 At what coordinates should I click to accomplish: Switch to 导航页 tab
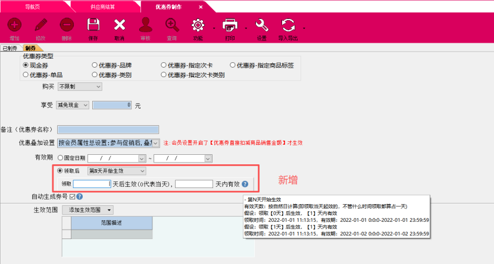pos(33,7)
